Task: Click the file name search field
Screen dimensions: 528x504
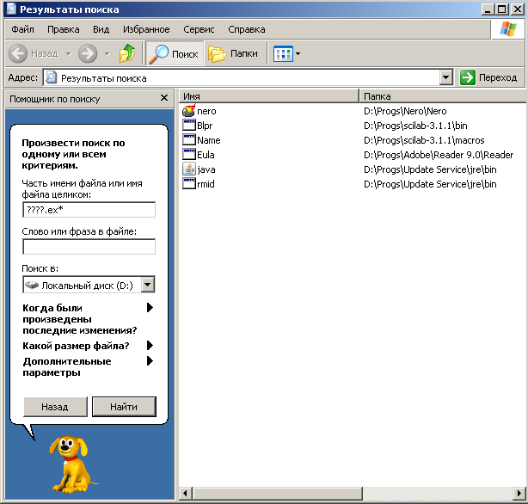Action: (x=89, y=210)
